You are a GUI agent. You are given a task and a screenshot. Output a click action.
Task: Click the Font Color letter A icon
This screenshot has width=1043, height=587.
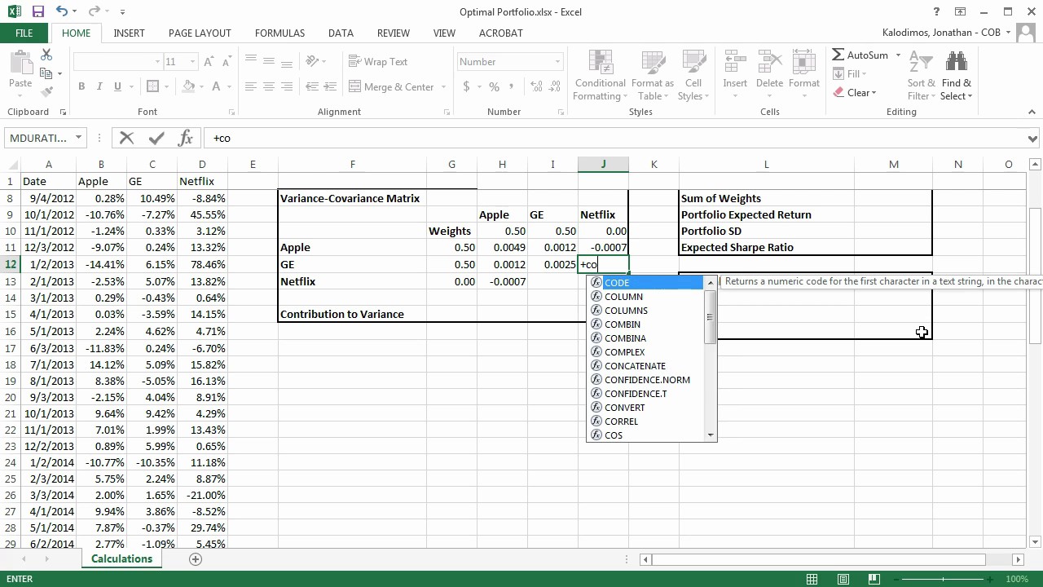(x=217, y=86)
